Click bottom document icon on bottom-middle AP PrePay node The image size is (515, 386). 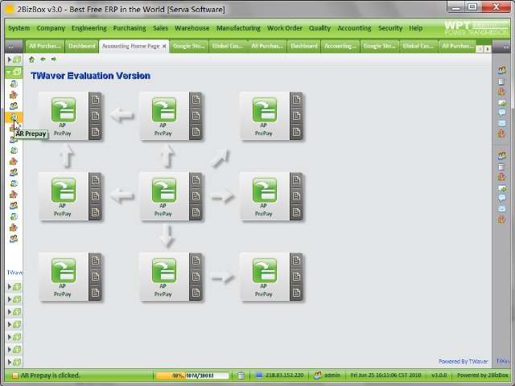coord(196,293)
